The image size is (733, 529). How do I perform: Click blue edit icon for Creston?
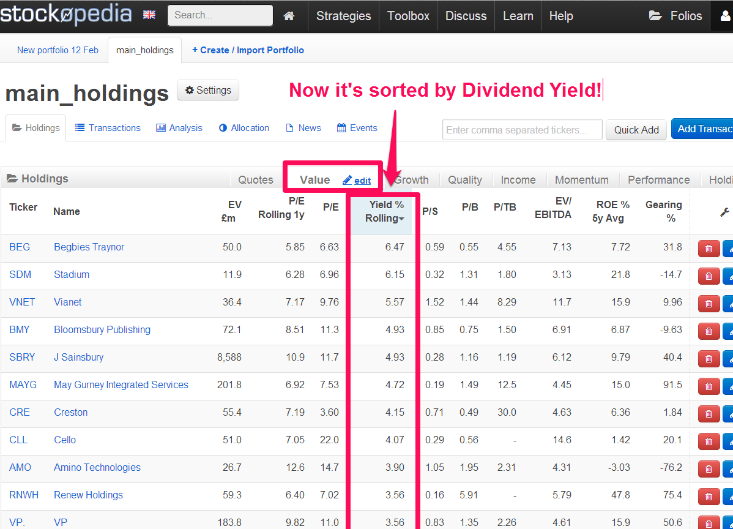(x=728, y=414)
